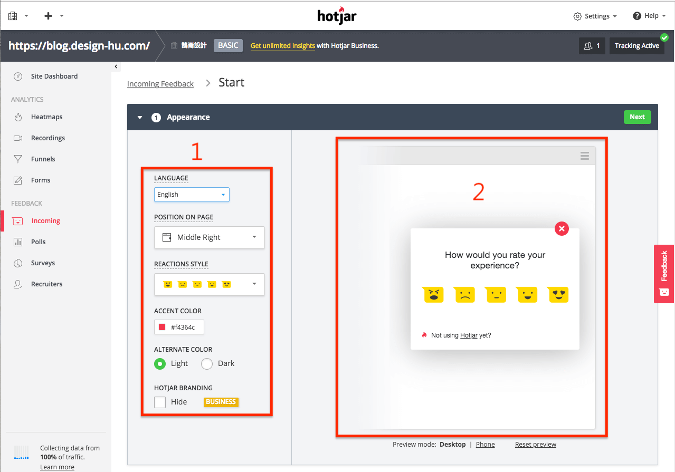Select the Dark alternate color option

(207, 363)
